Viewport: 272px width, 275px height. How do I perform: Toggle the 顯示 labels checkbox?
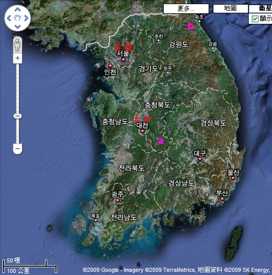255,19
